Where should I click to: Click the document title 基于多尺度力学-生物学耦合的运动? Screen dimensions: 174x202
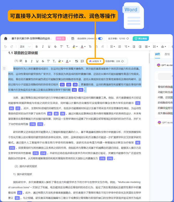(32, 38)
